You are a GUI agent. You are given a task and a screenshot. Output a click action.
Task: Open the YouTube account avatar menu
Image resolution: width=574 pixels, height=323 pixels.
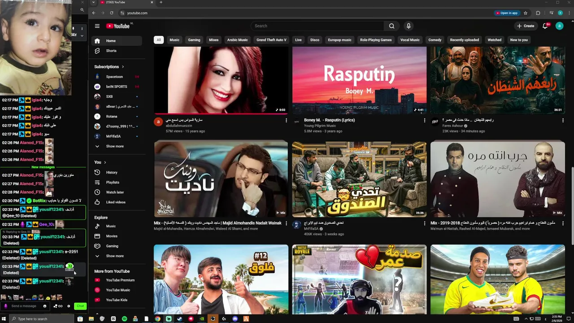click(559, 26)
